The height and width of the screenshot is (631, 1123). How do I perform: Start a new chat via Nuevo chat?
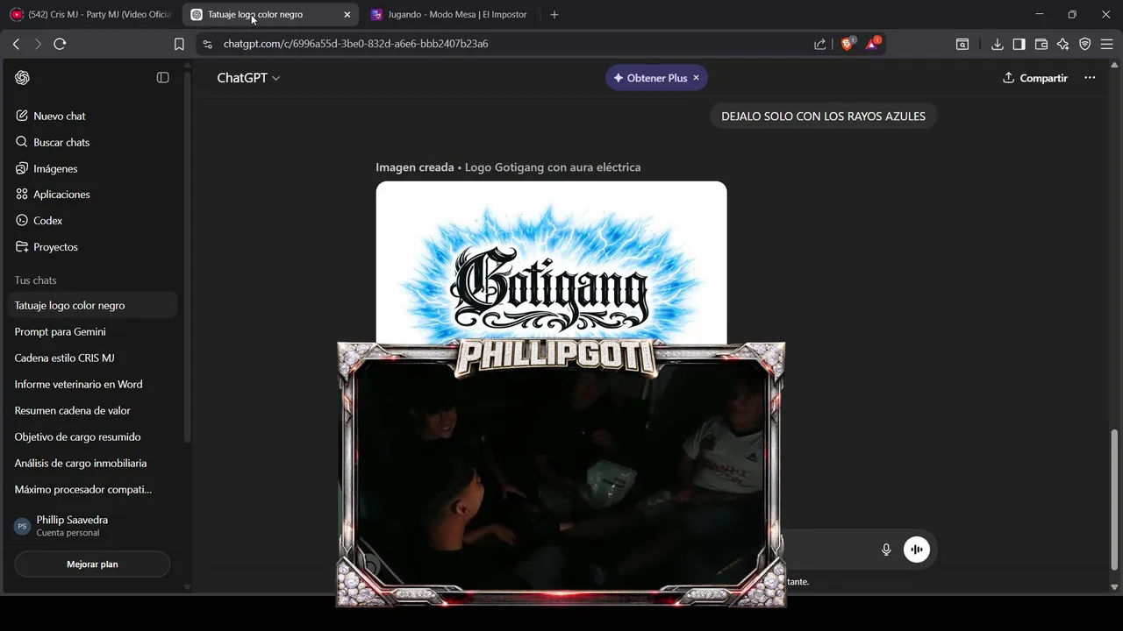tap(92, 116)
